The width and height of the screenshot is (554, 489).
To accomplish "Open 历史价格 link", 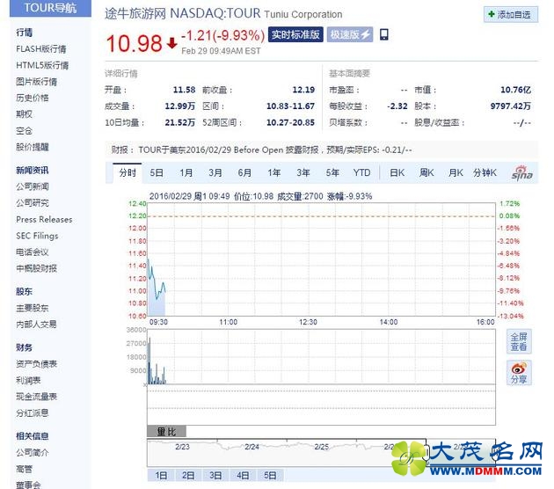I will click(33, 98).
